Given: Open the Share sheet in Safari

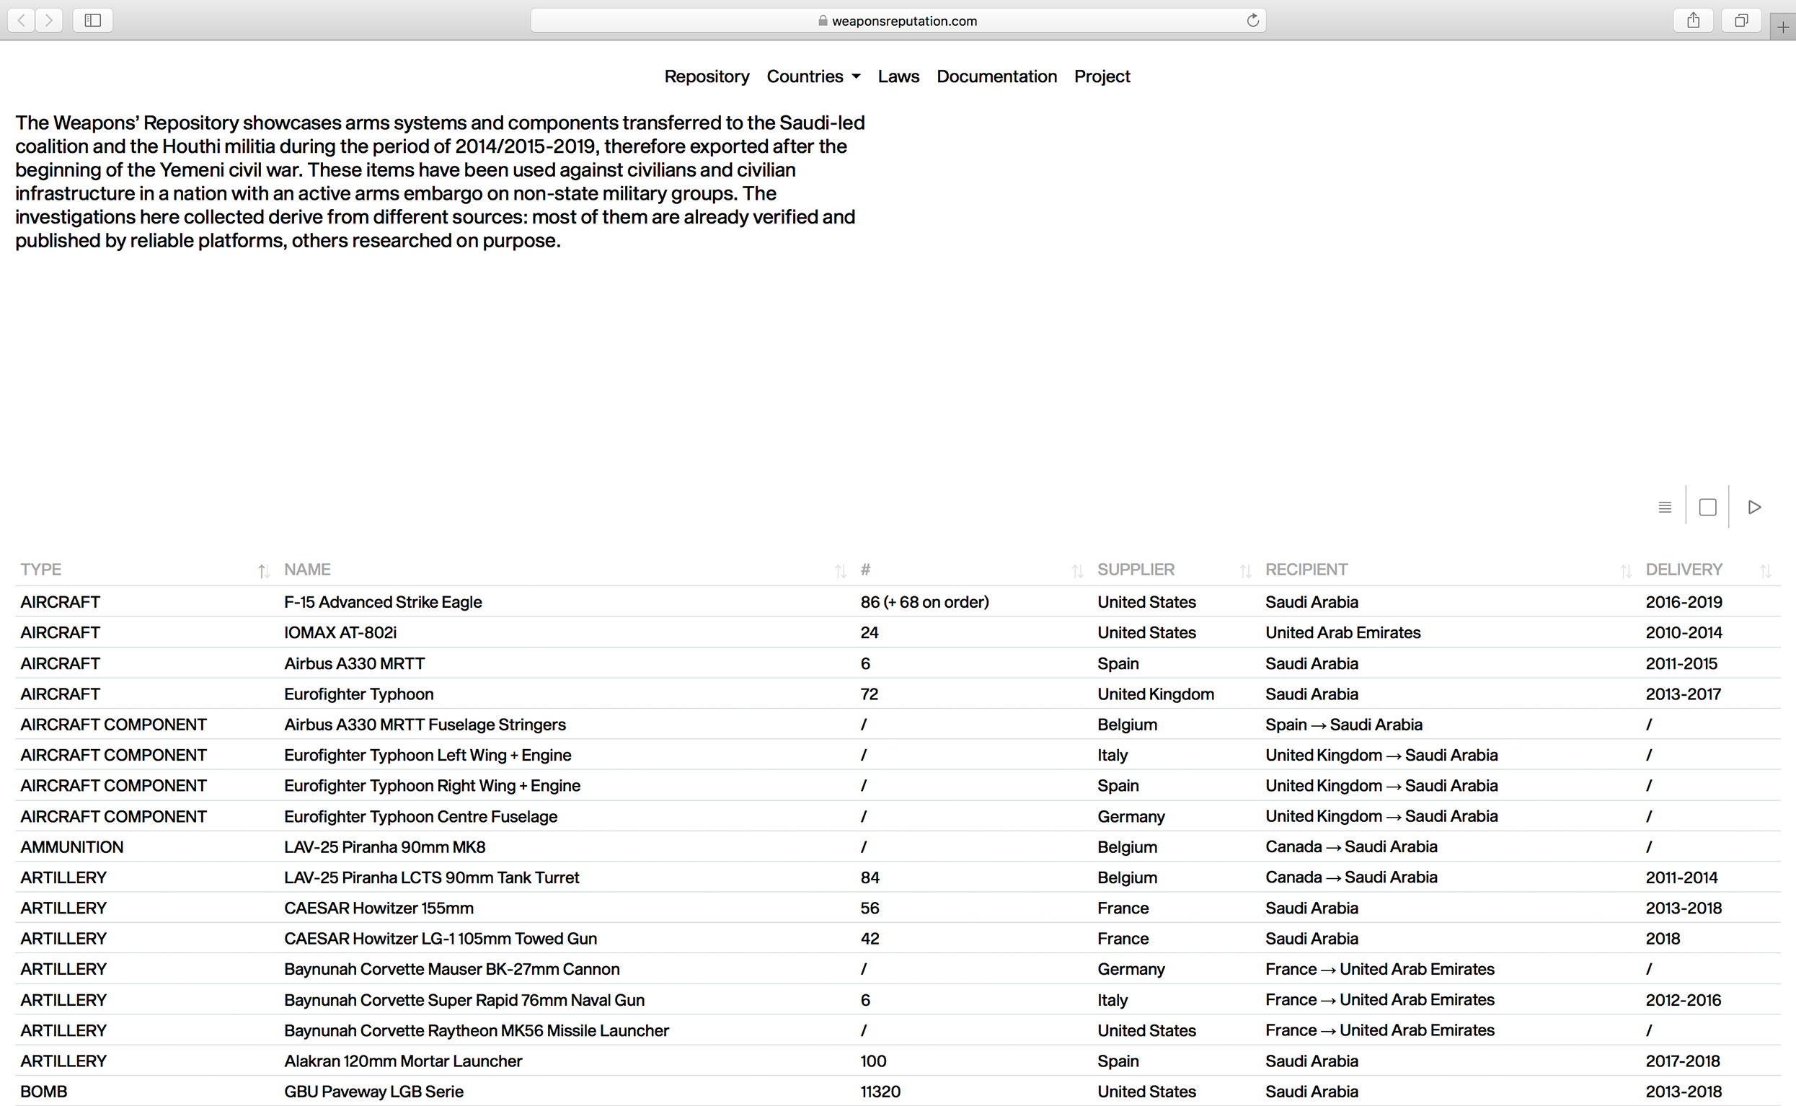Looking at the screenshot, I should [1693, 20].
